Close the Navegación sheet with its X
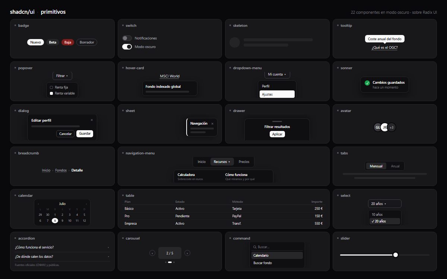This screenshot has width=447, height=279. 212,124
